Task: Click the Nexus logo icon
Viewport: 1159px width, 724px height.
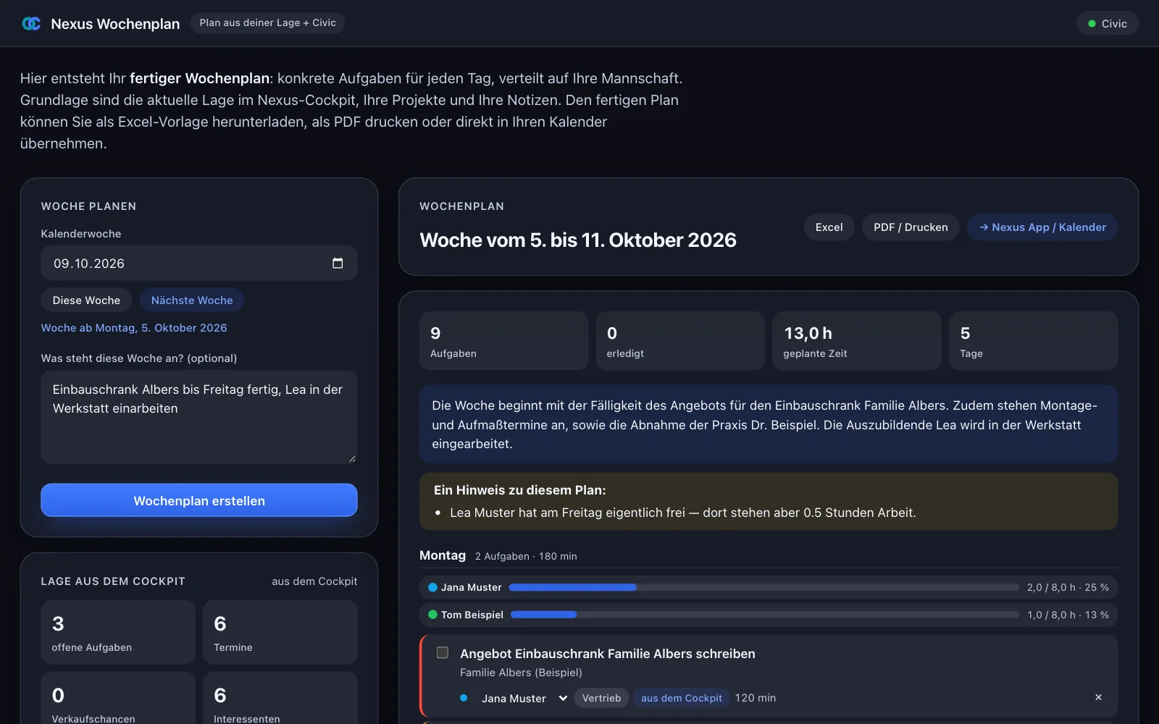Action: (31, 23)
